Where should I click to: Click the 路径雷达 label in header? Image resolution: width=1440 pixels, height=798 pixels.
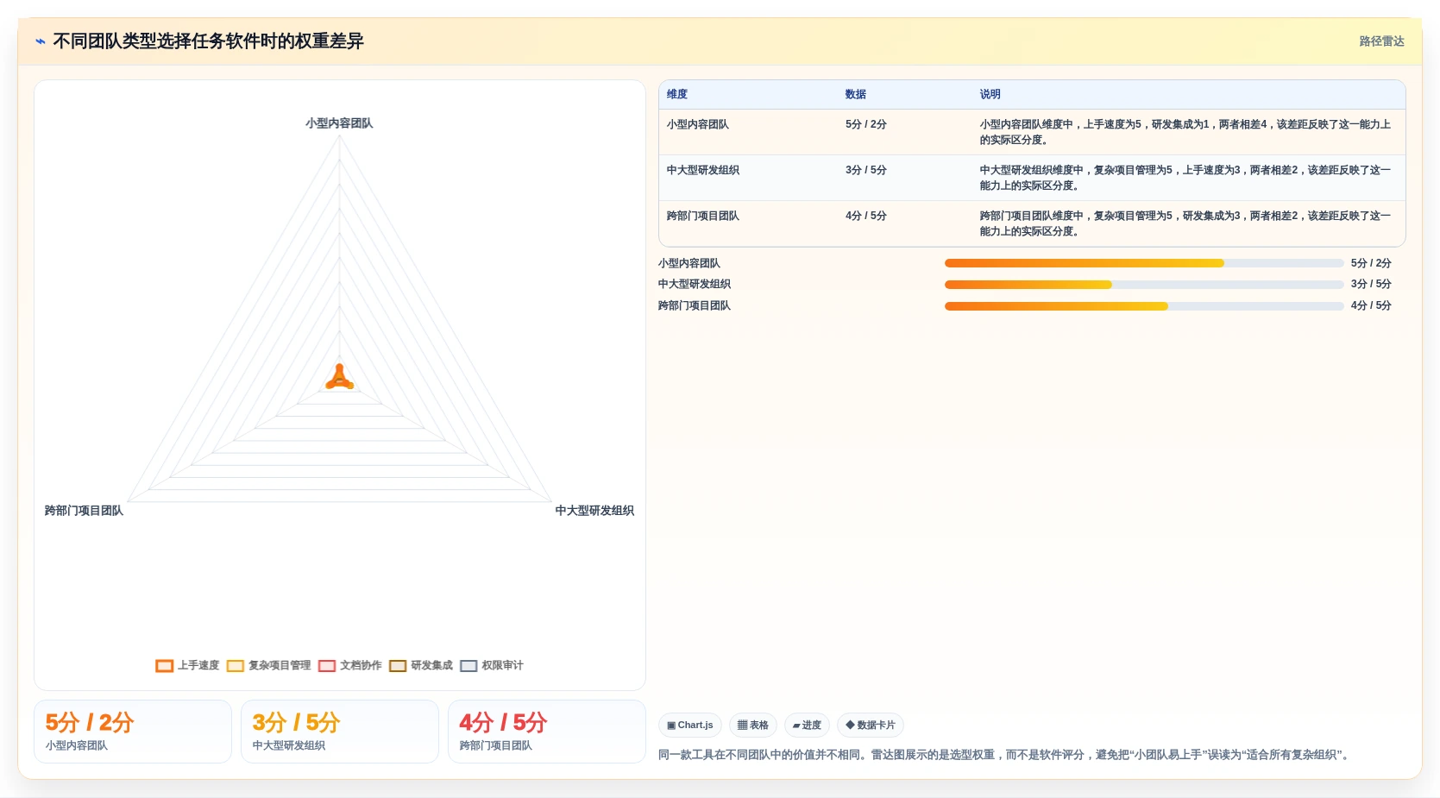click(x=1381, y=41)
